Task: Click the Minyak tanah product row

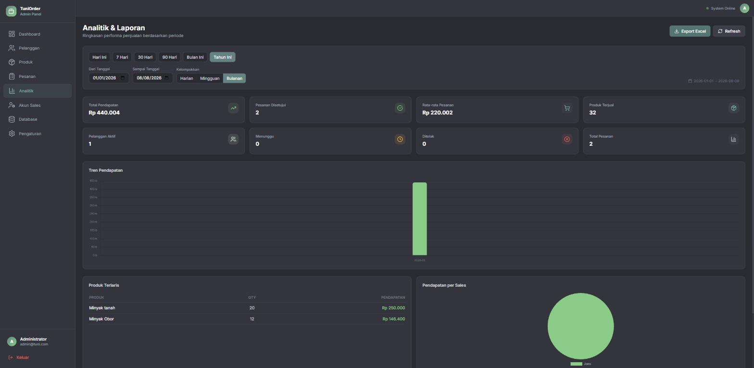Action: point(247,308)
